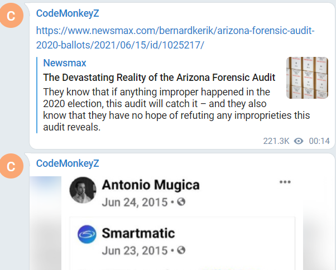Click the 00:14 message timestamp

(x=319, y=141)
